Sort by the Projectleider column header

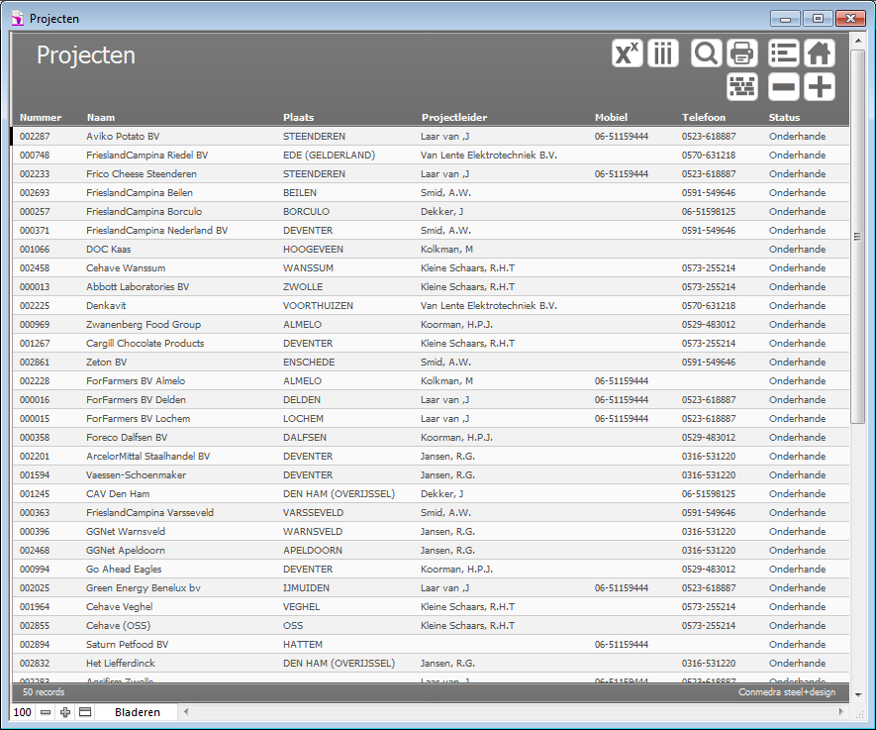(453, 118)
